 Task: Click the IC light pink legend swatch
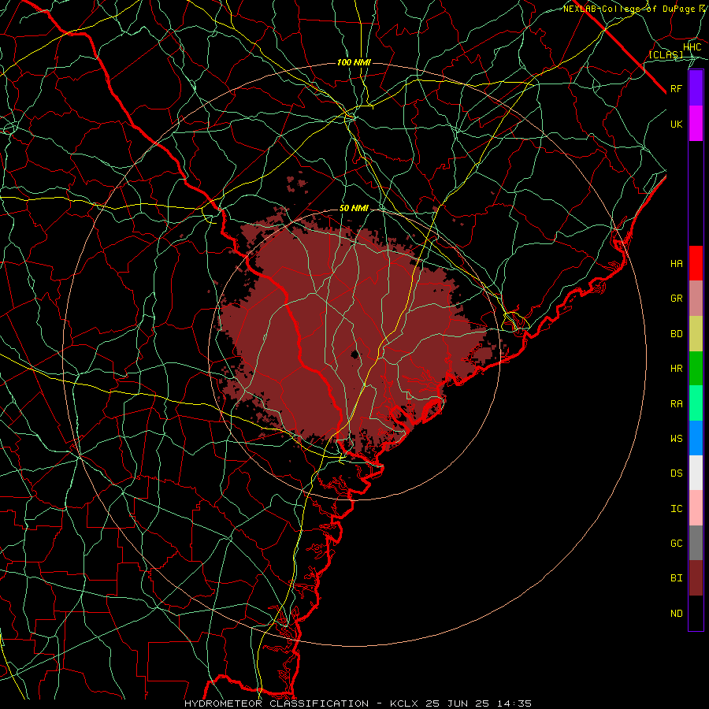(696, 508)
